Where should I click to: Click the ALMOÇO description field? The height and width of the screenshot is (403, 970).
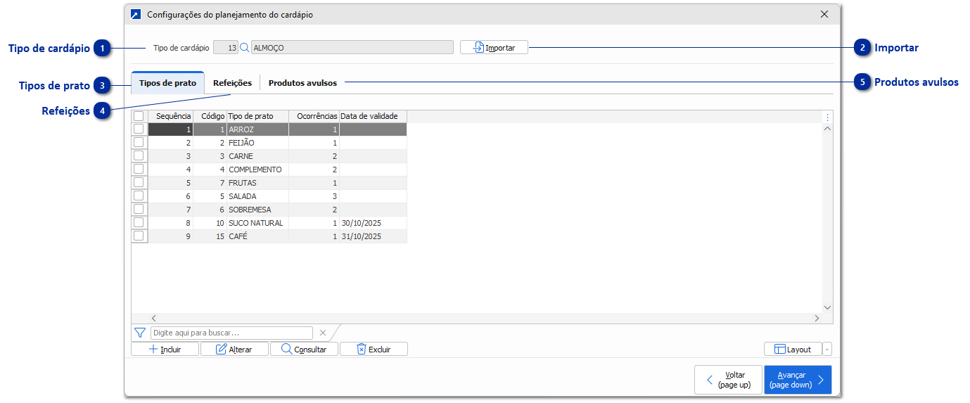pos(352,48)
